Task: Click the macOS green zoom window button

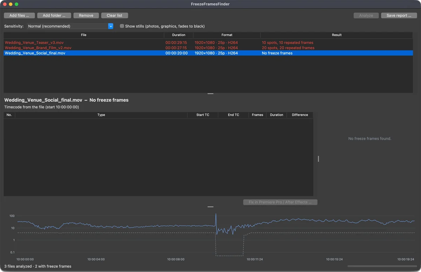Action: (16, 4)
